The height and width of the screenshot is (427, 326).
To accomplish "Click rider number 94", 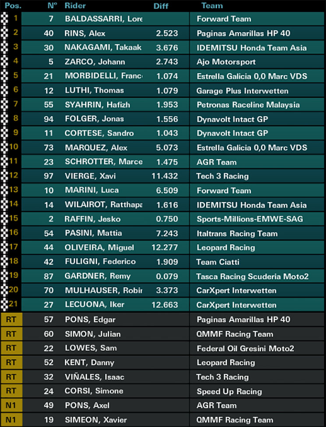I will [49, 119].
